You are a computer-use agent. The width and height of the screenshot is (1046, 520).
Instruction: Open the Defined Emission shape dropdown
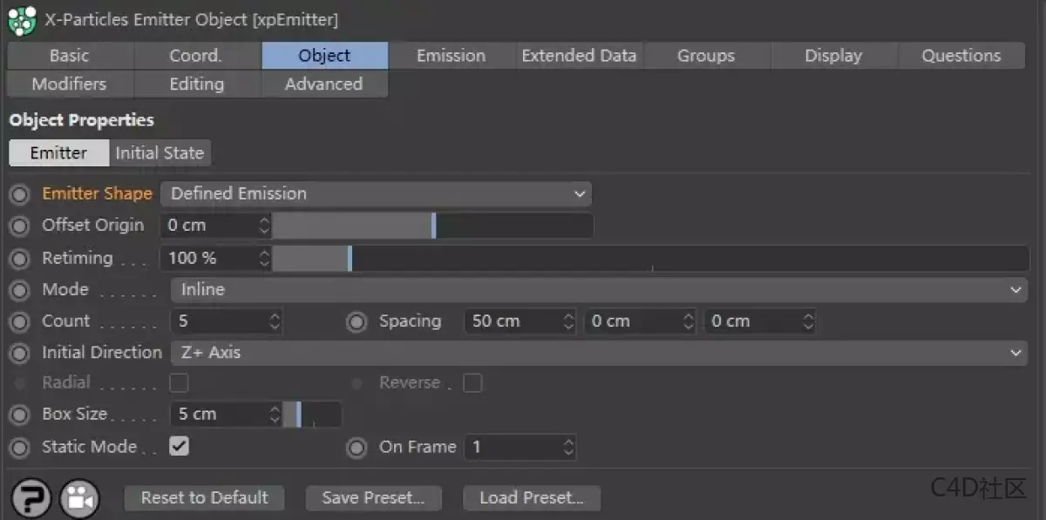[x=375, y=193]
